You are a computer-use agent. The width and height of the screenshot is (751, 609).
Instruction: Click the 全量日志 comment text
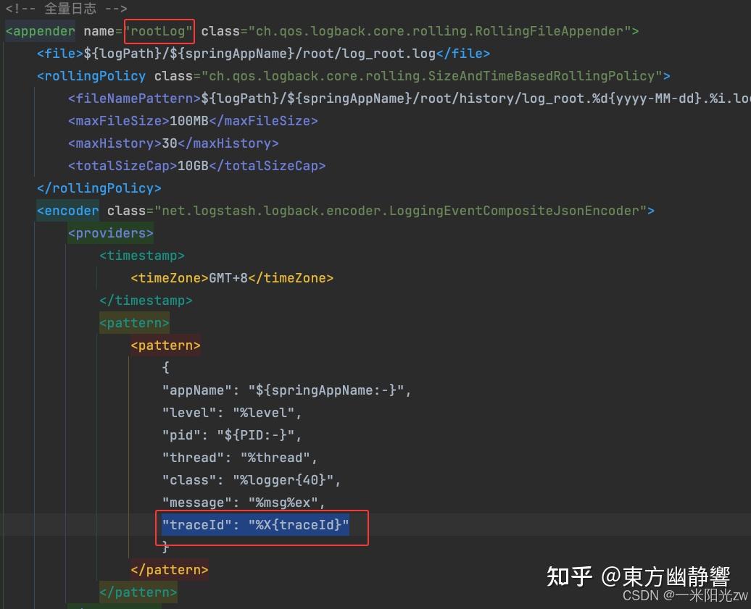[x=70, y=8]
